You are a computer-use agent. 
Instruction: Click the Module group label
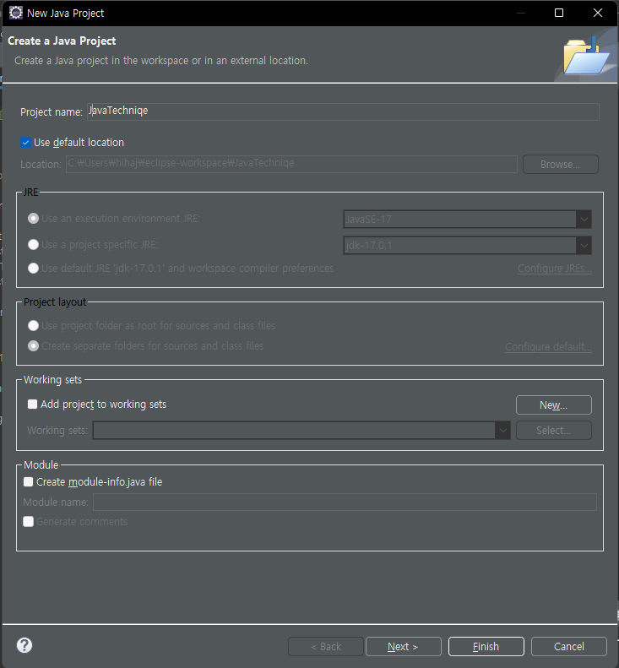(x=41, y=464)
